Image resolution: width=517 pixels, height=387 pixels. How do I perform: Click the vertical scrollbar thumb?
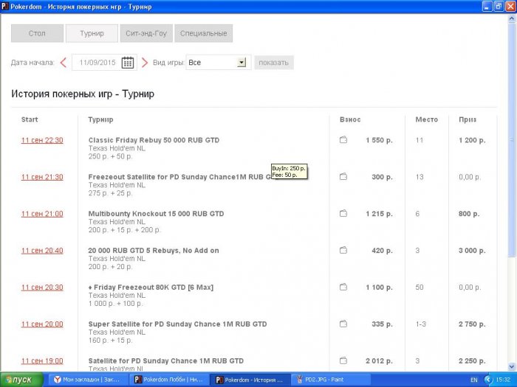pyautogui.click(x=511, y=140)
